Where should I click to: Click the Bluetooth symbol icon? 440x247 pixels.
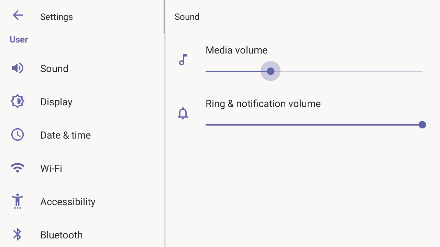[17, 235]
